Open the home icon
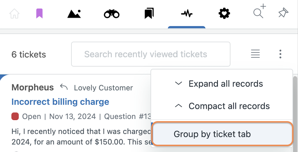The height and width of the screenshot is (152, 298). (x=14, y=14)
